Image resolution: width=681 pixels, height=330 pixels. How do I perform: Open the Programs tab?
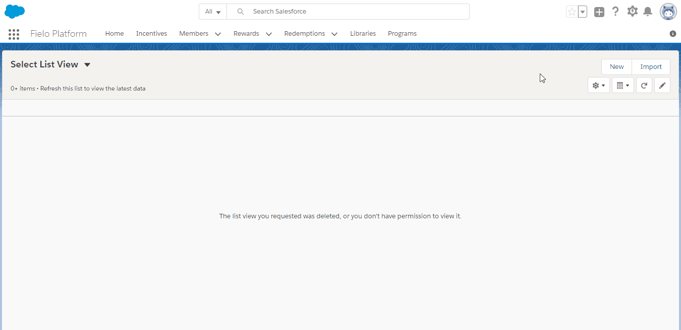(x=402, y=34)
